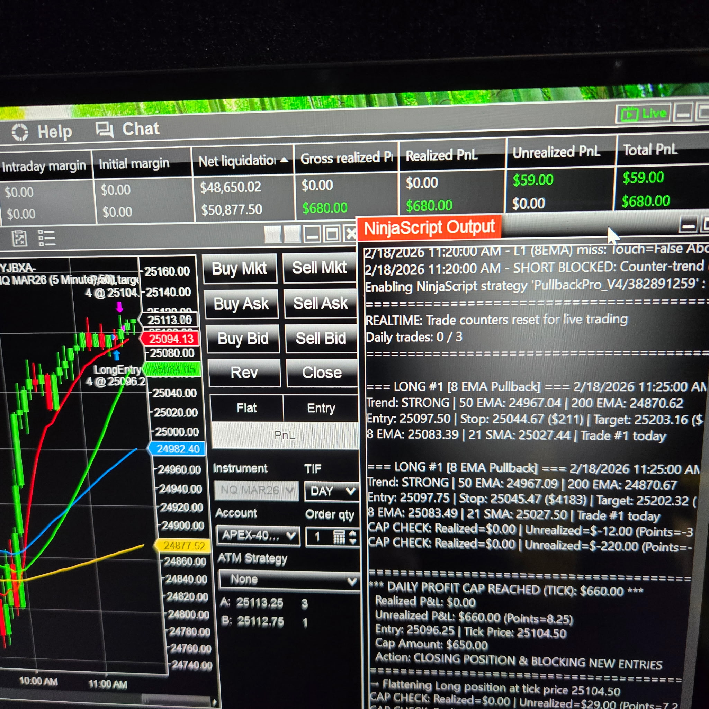Open the order quantity calculator icon
The image size is (709, 709).
[339, 538]
